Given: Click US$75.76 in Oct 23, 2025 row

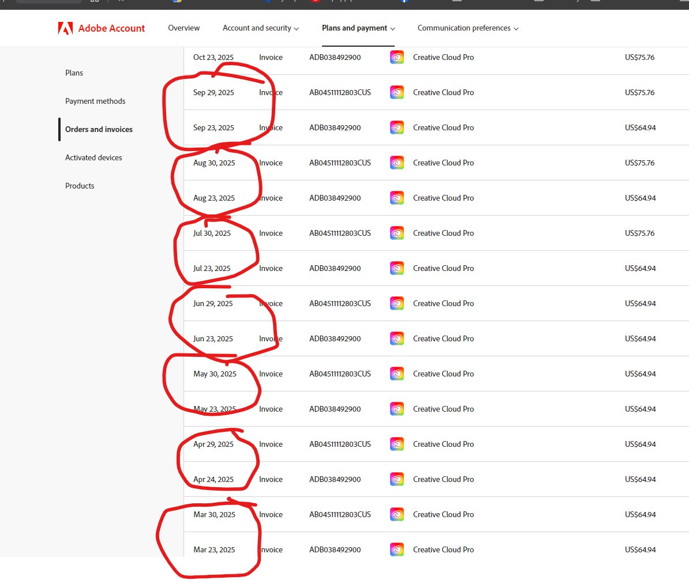Looking at the screenshot, I should (640, 58).
